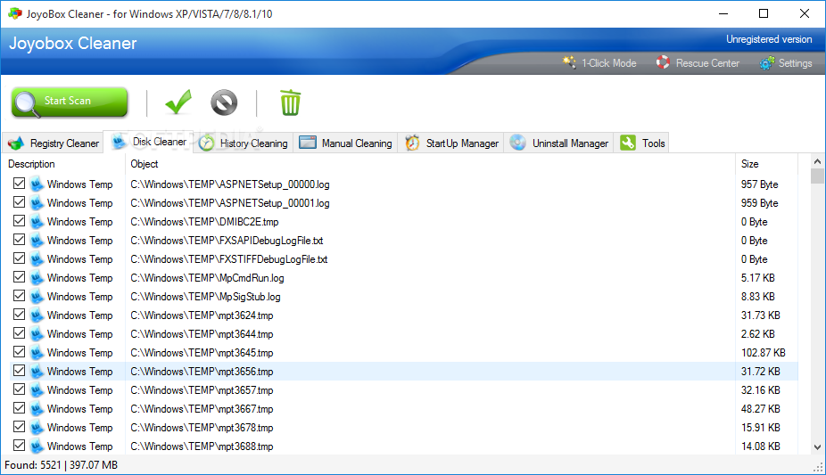
Task: Uncheck the ASPNETSetup_00001.log checkbox
Action: [x=19, y=202]
